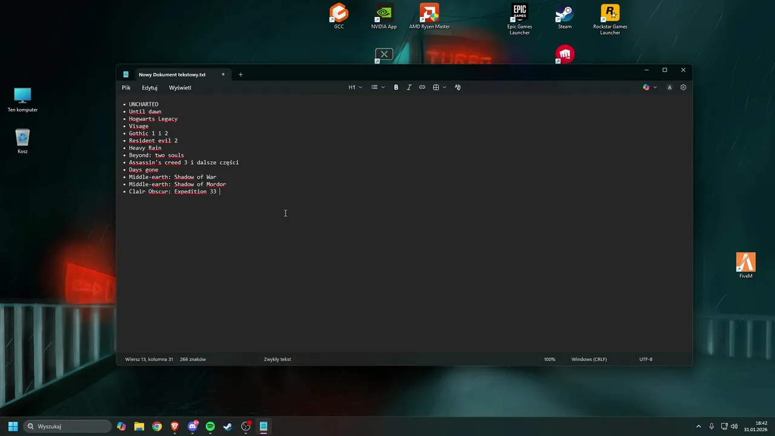Screen dimensions: 775x436
Task: Open the Wyświetl menu
Action: (x=180, y=88)
